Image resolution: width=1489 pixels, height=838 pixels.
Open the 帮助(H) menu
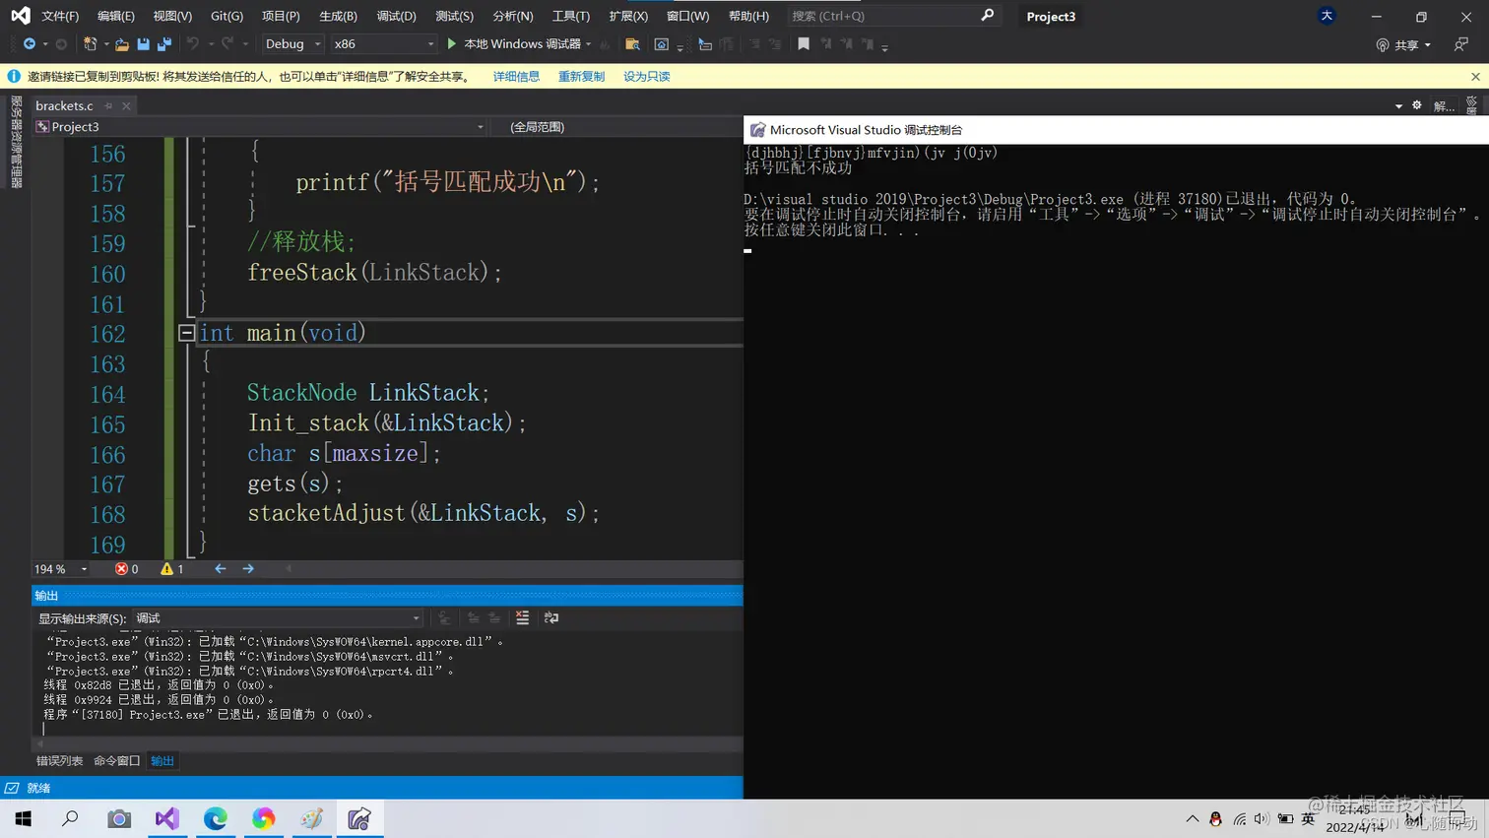pos(748,16)
